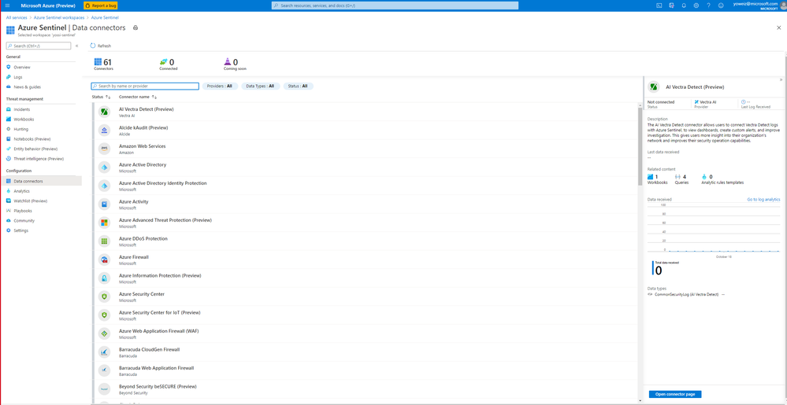Screen dimensions: 787x405
Task: Open the Status : All filter
Action: (298, 87)
